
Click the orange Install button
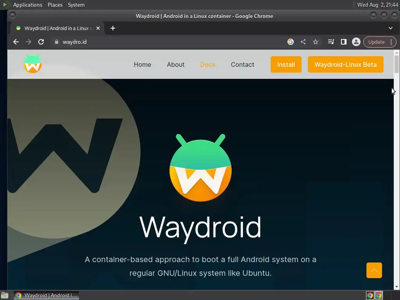(286, 64)
